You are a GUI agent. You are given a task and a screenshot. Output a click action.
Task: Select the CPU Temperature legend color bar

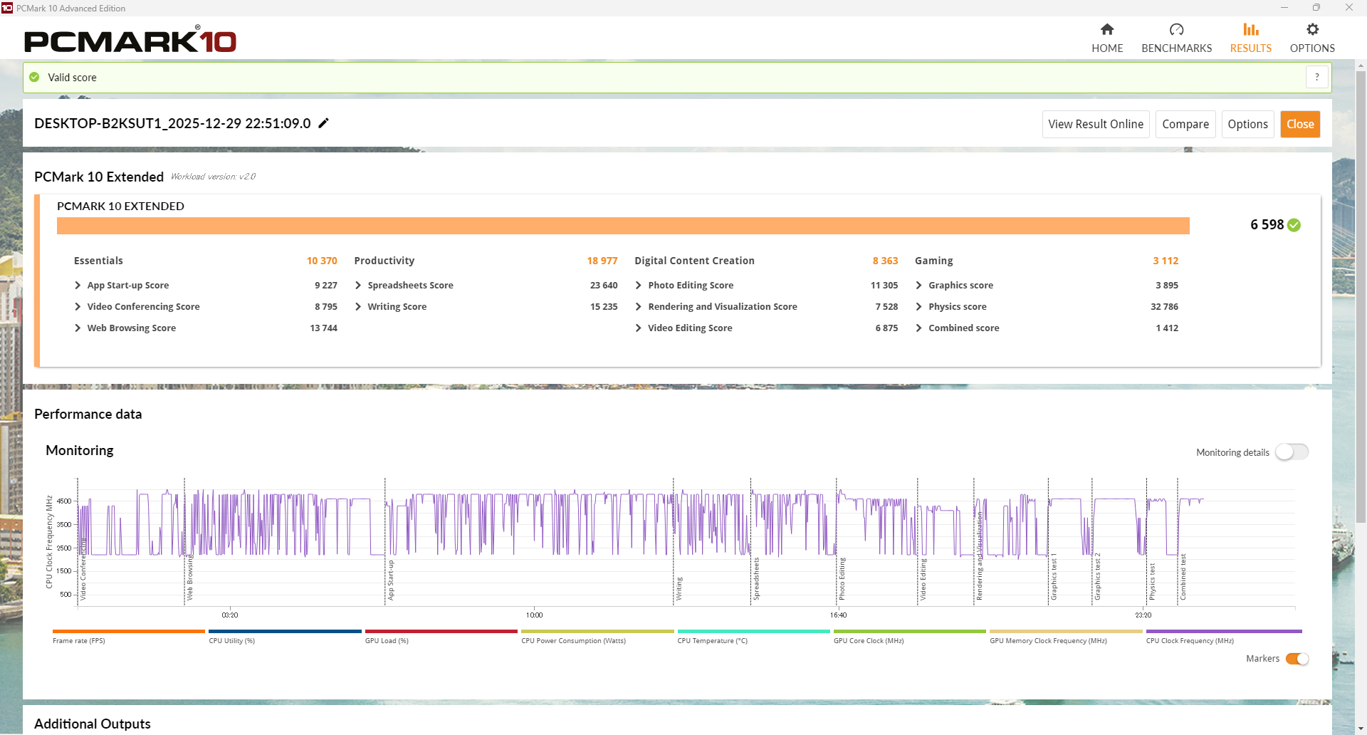click(753, 632)
